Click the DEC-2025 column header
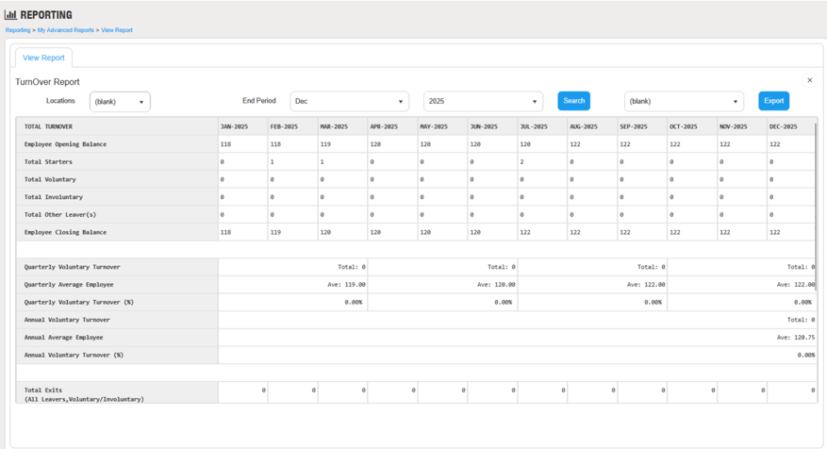This screenshot has width=827, height=449. (783, 126)
